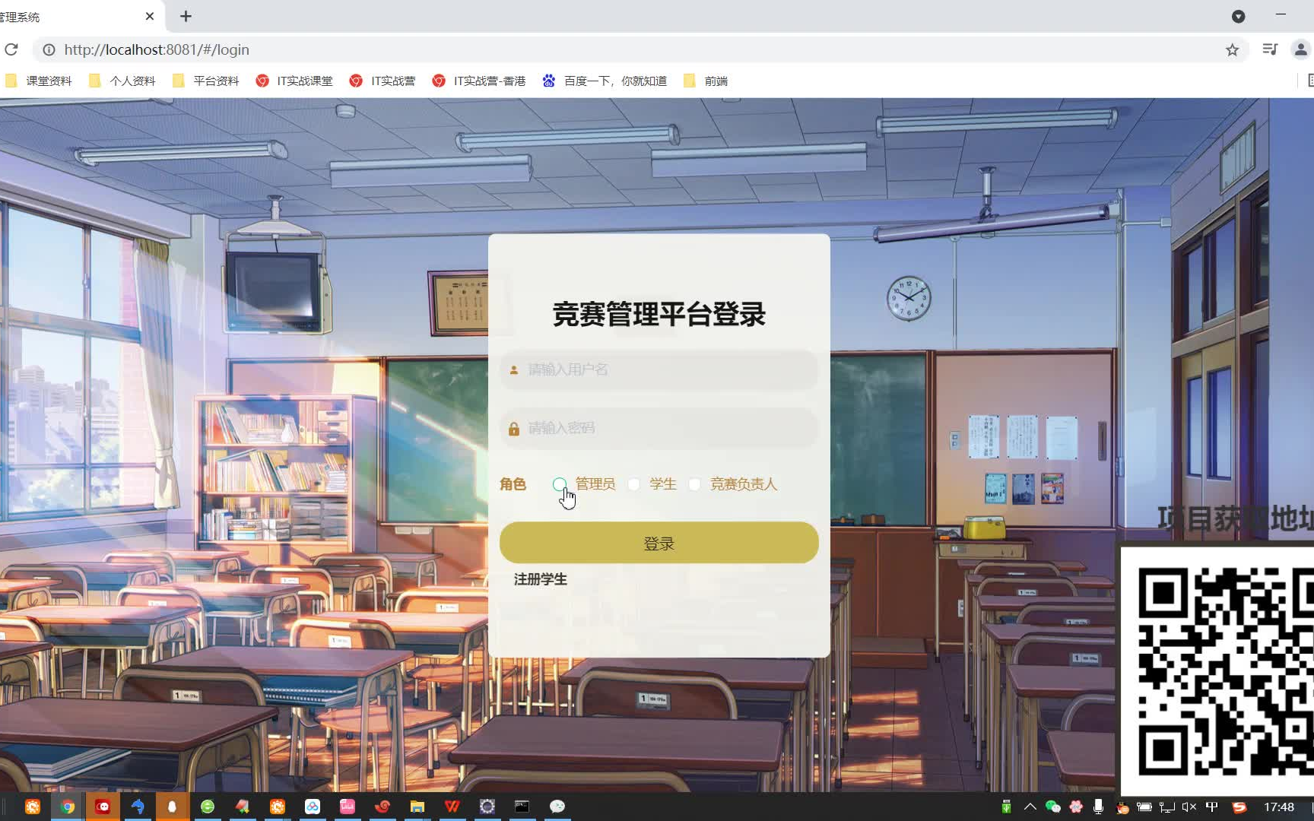Click the network status tray icon

pyautogui.click(x=1166, y=807)
